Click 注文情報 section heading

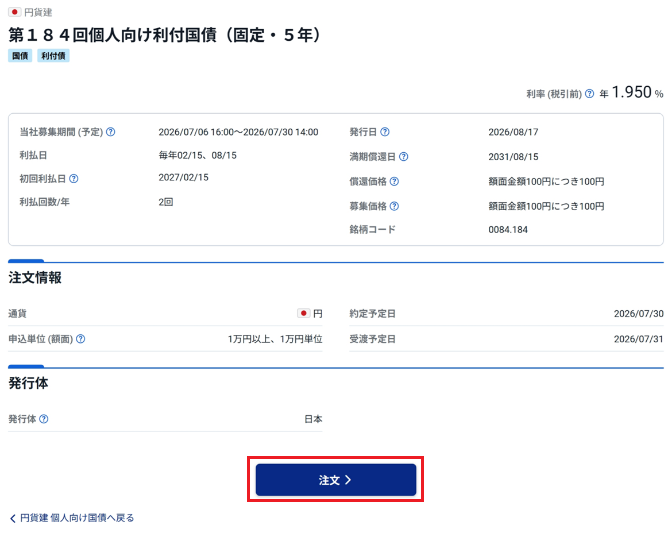point(35,277)
